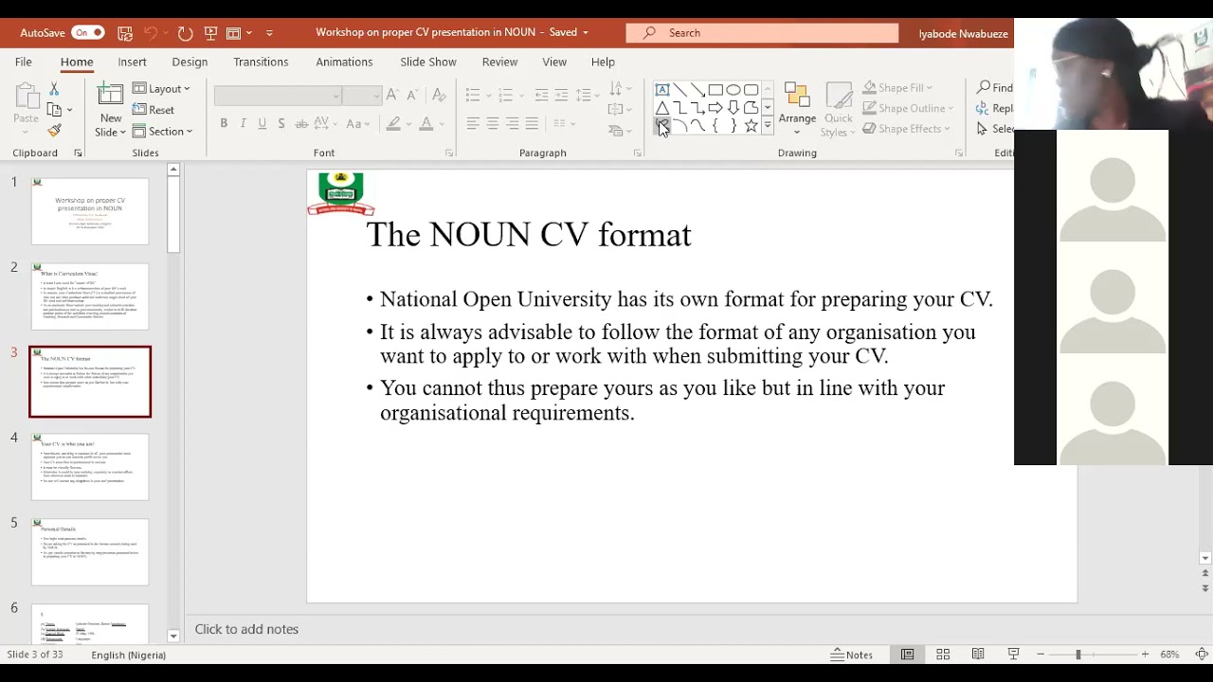Toggle Justify paragraph alignment
Screen dimensions: 1213x682
533,124
